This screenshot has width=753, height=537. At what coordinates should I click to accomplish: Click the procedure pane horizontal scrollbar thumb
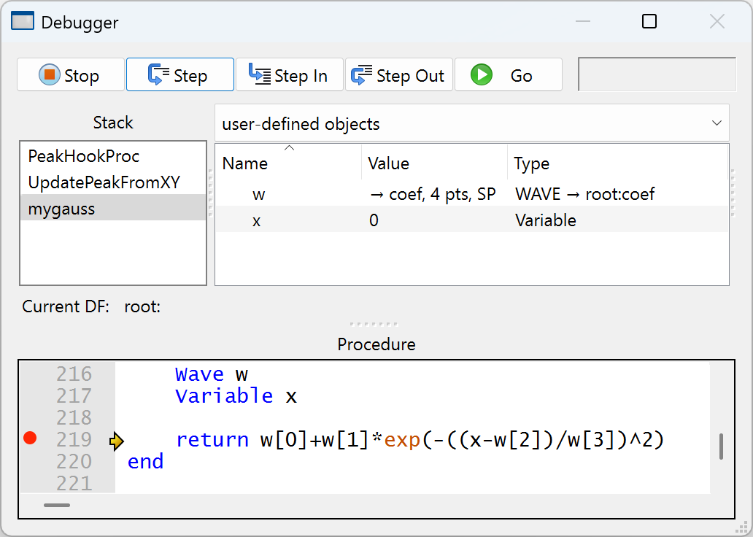point(57,505)
